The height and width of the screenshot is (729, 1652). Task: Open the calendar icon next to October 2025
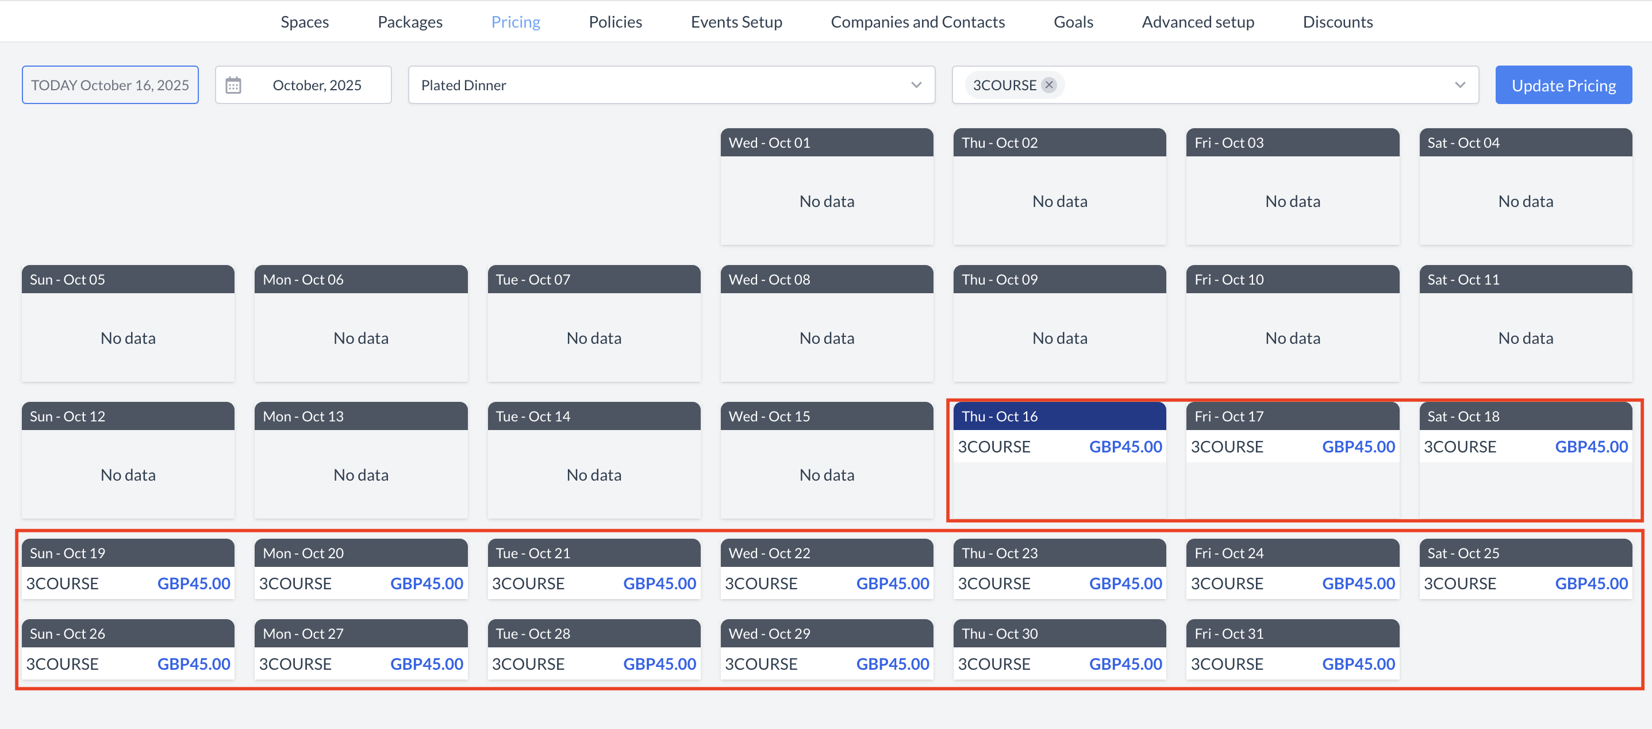[234, 84]
